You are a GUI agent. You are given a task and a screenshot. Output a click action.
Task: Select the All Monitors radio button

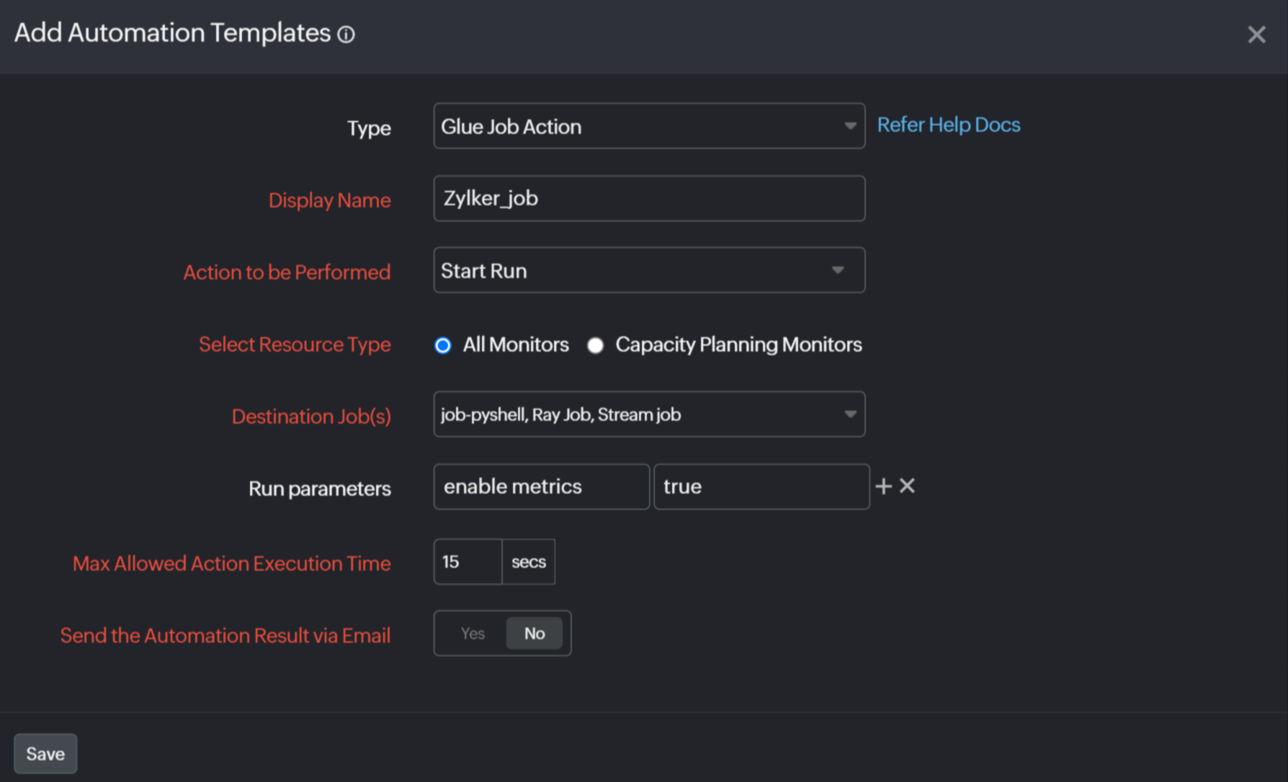point(443,345)
